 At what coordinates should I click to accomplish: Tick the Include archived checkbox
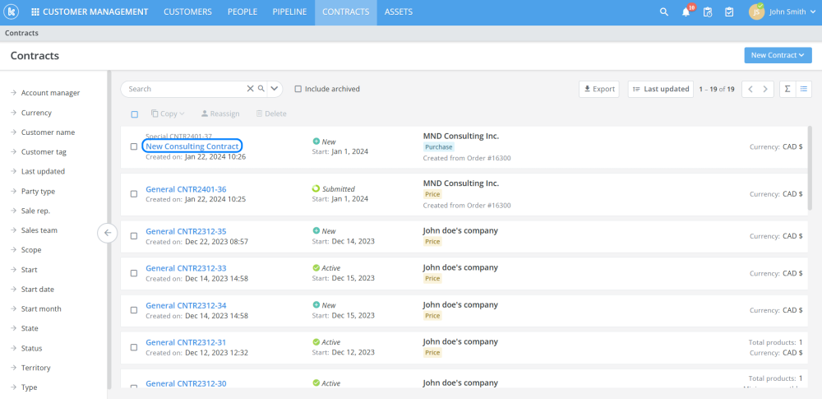(298, 89)
